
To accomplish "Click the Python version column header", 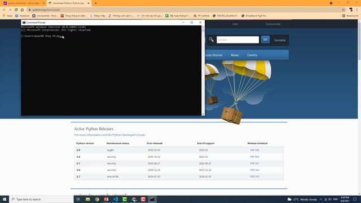I will (x=85, y=143).
